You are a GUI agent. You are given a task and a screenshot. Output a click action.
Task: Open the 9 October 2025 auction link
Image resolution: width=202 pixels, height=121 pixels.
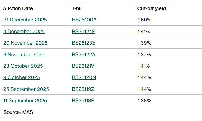tap(22, 77)
